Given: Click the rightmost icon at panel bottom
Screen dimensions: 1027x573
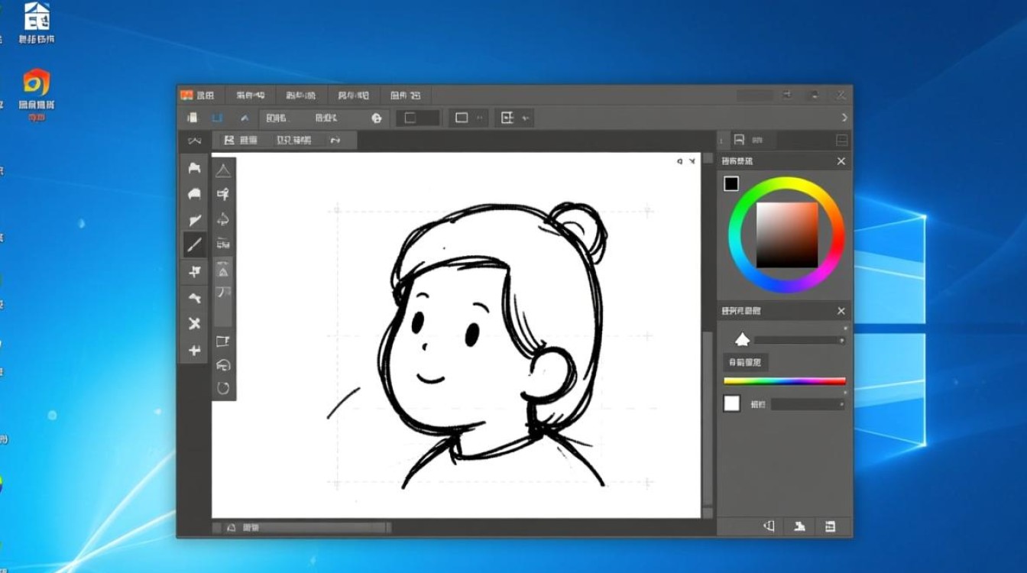Looking at the screenshot, I should pos(830,526).
